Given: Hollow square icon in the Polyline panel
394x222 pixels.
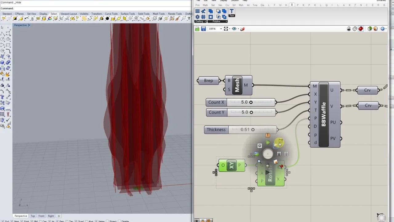Looking at the screenshot, I should pos(211,17).
